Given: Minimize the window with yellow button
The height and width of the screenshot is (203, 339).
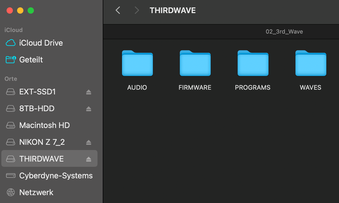Looking at the screenshot, I should point(20,10).
